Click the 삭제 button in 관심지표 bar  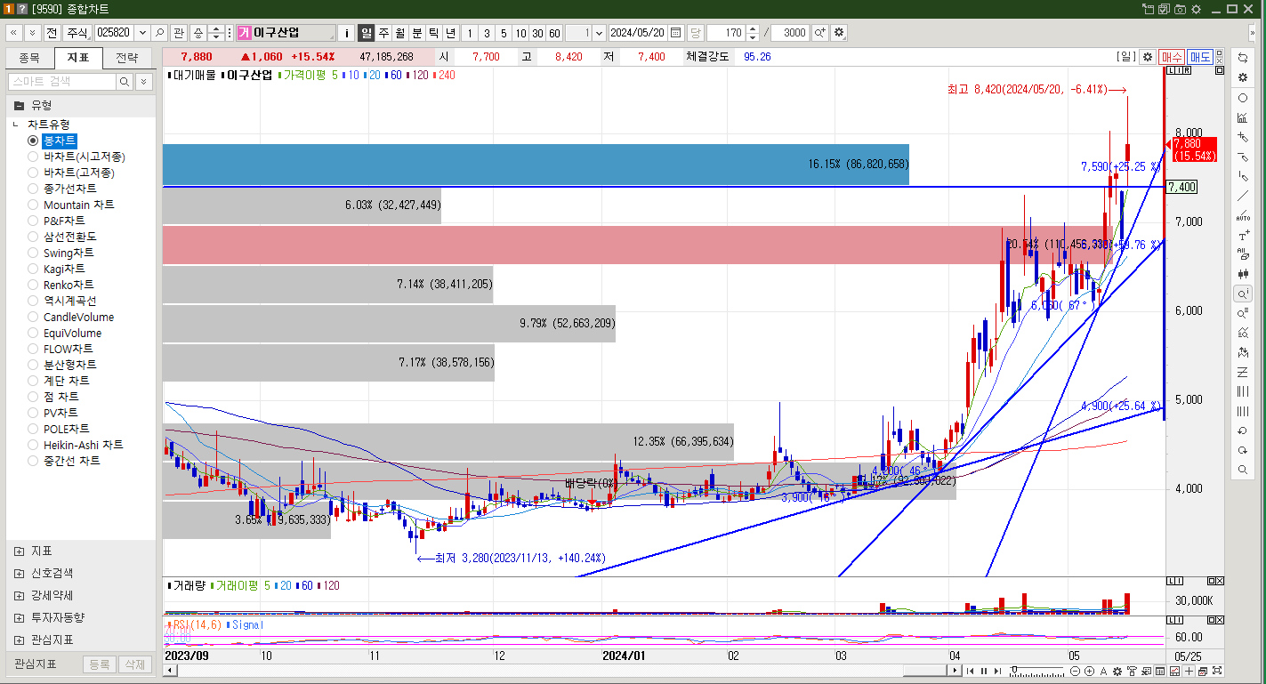[x=133, y=664]
